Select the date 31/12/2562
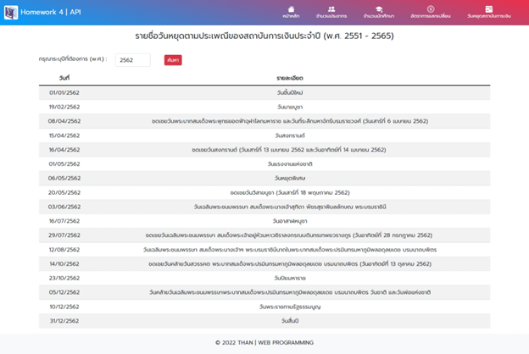 pos(64,321)
